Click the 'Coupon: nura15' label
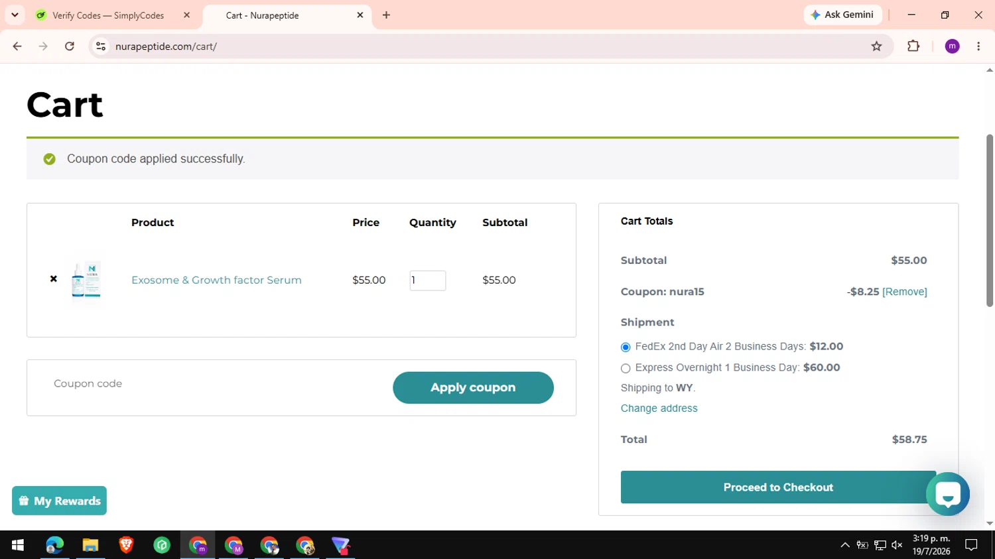This screenshot has width=995, height=559. click(x=663, y=292)
